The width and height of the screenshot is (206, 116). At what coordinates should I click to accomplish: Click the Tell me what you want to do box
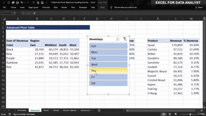[x=126, y=7]
